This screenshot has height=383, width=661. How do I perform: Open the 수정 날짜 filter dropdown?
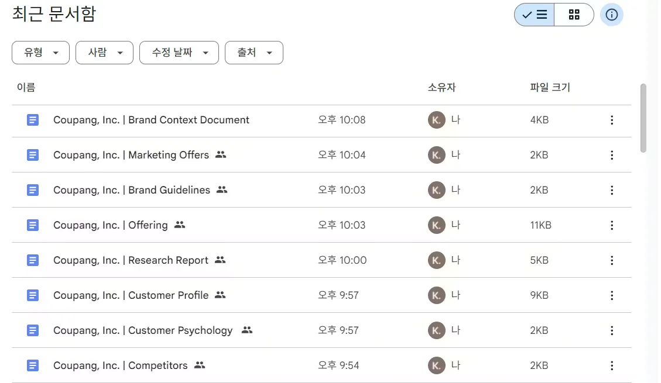pos(179,53)
